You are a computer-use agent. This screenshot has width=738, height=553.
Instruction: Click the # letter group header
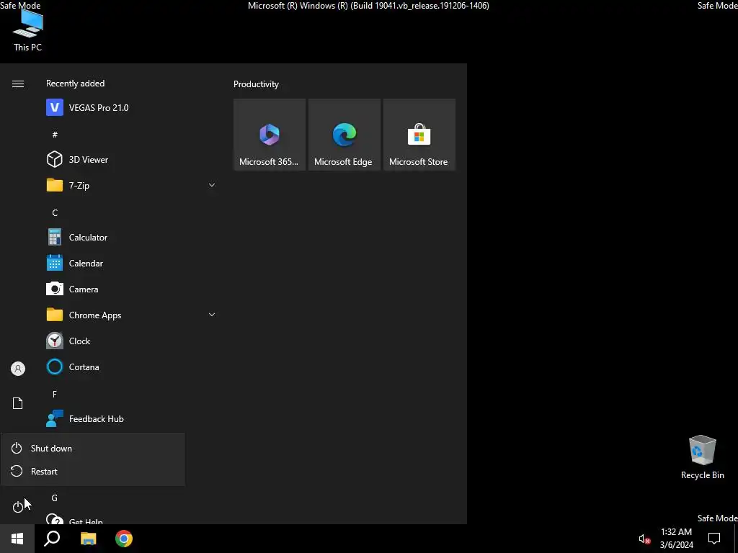tap(55, 135)
